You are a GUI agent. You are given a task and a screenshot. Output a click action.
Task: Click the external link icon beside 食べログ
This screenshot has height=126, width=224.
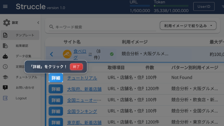[90, 54]
